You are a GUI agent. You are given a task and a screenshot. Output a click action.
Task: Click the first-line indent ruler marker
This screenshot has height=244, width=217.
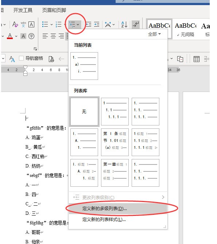point(25,67)
